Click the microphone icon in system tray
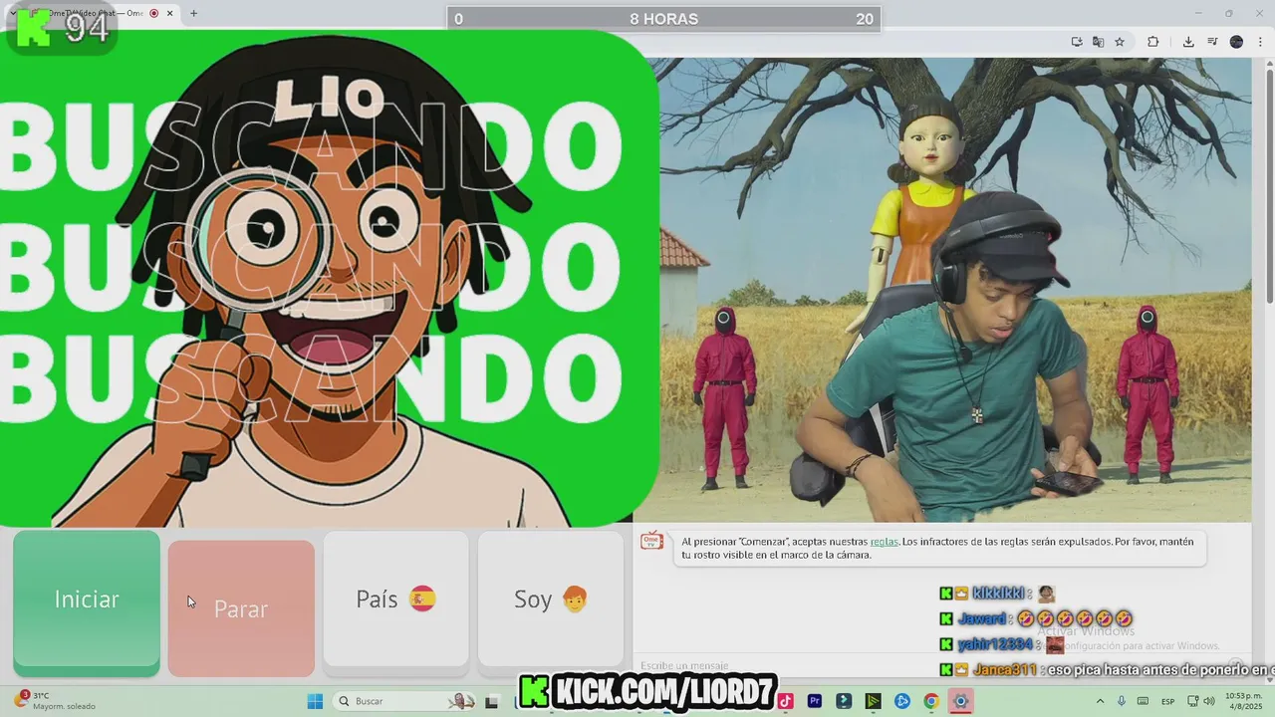This screenshot has height=717, width=1275. tap(1122, 701)
